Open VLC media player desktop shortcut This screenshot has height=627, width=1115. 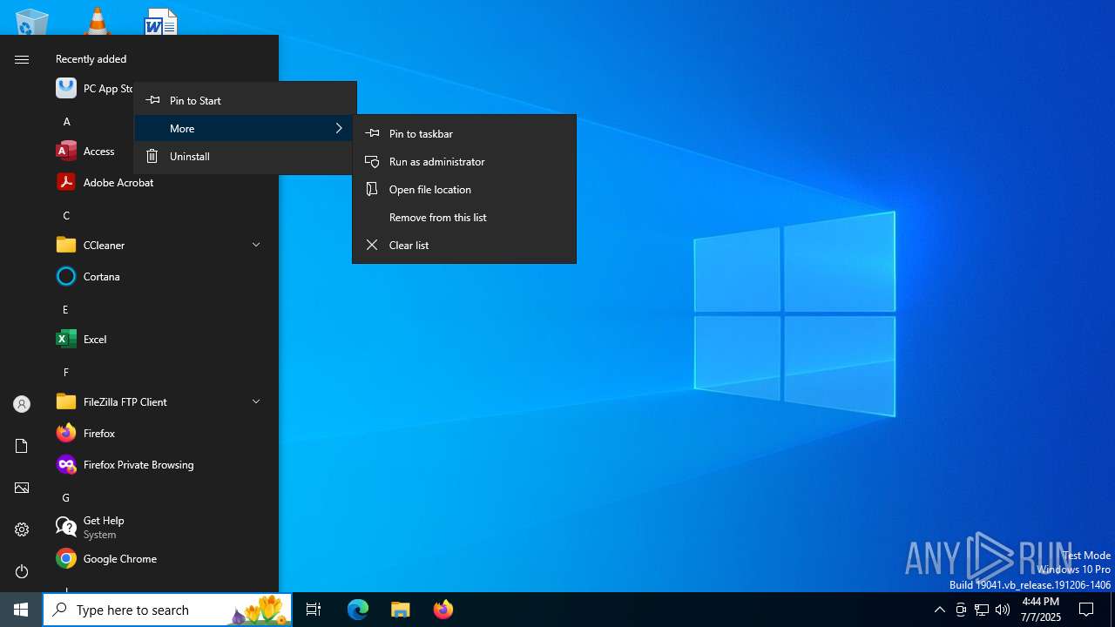tap(97, 21)
